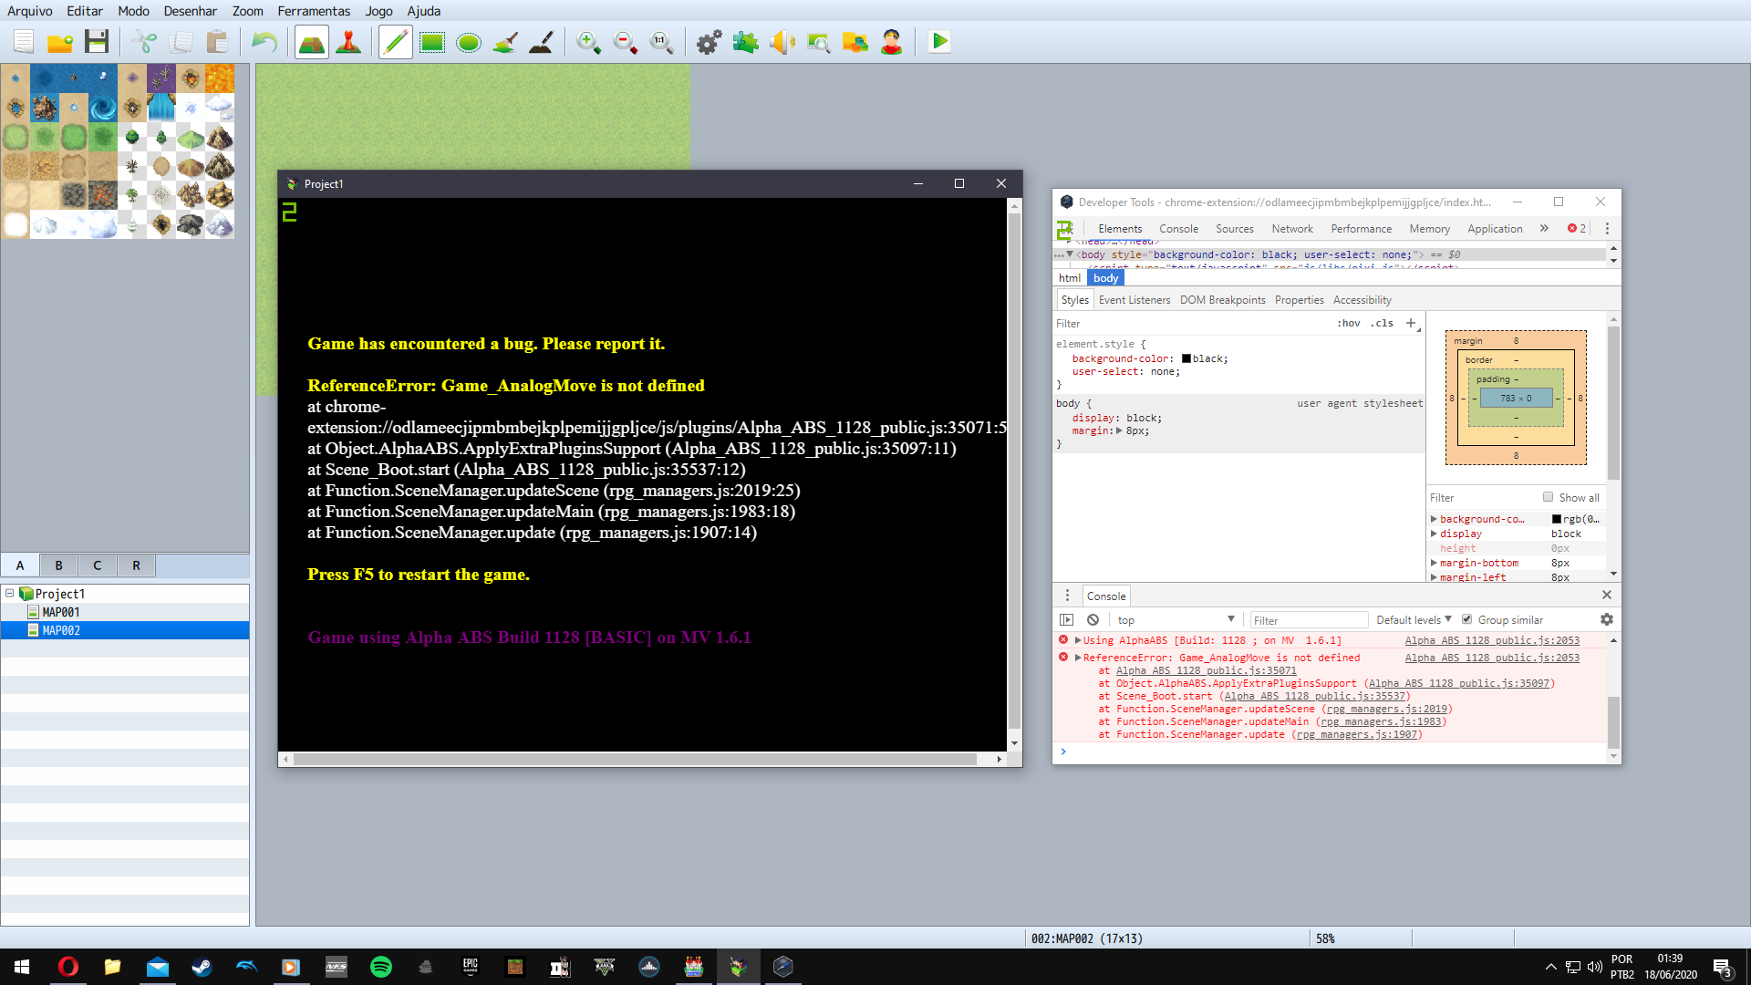Expand the Using AlphaABS console message
Image resolution: width=1751 pixels, height=985 pixels.
pyautogui.click(x=1078, y=640)
